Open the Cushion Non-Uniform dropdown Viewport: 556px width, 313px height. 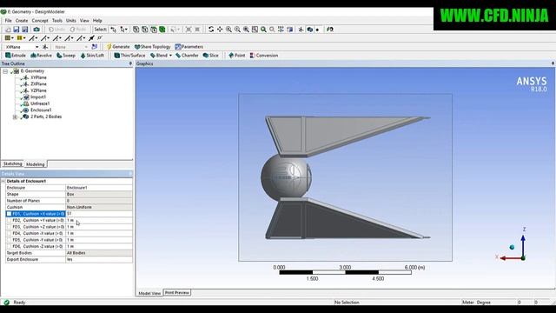click(99, 207)
